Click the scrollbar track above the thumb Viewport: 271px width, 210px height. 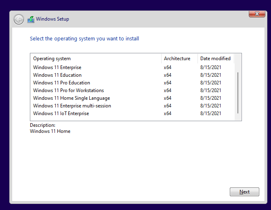[238, 67]
